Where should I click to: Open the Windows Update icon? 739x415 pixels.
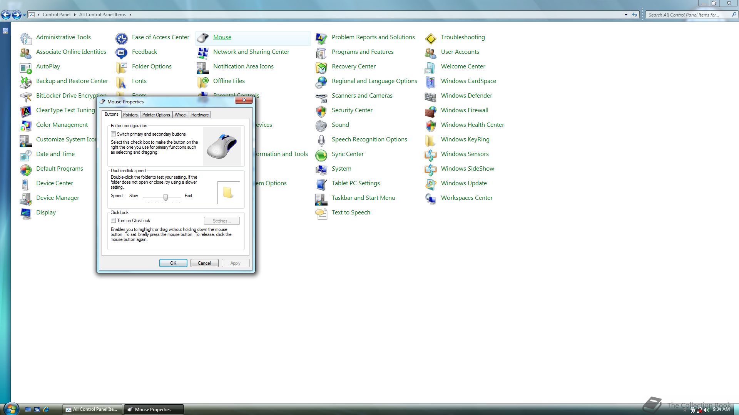[431, 184]
